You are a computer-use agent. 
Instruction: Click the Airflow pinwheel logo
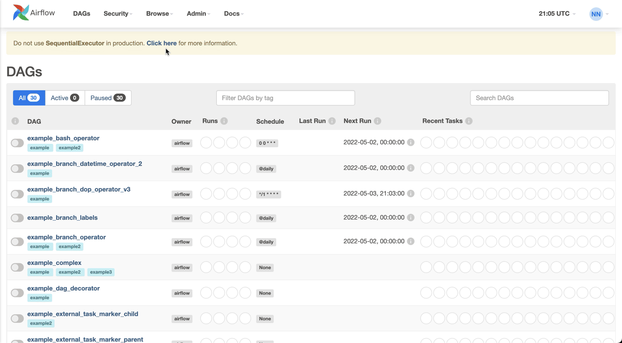click(x=21, y=13)
